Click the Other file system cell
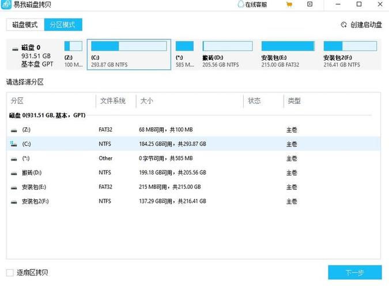This screenshot has width=389, height=288. tap(105, 158)
